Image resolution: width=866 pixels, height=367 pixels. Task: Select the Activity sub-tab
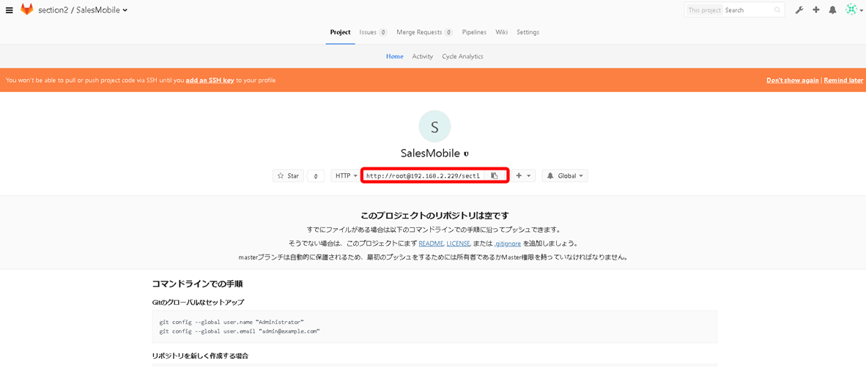pyautogui.click(x=423, y=56)
